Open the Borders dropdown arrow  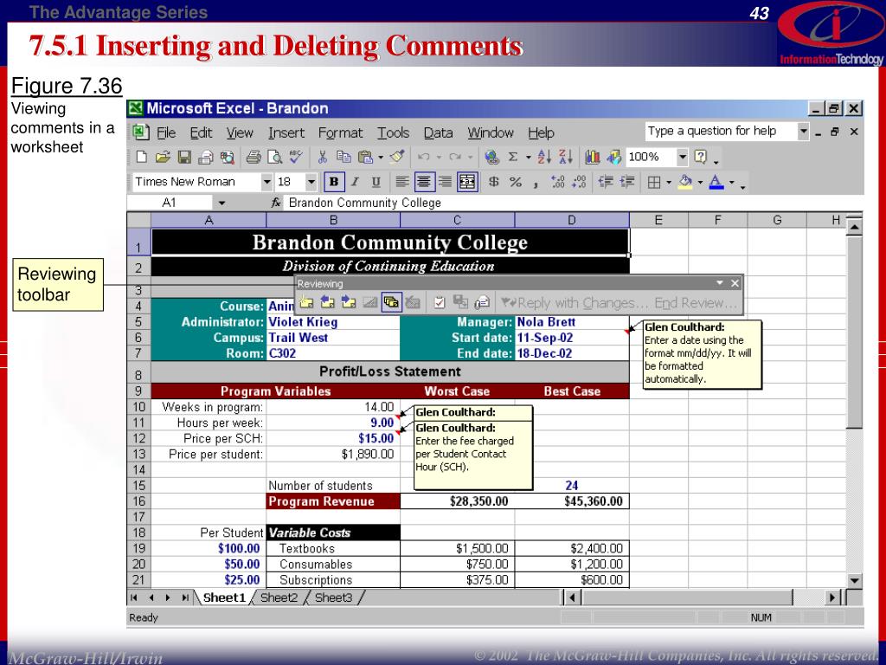669,182
